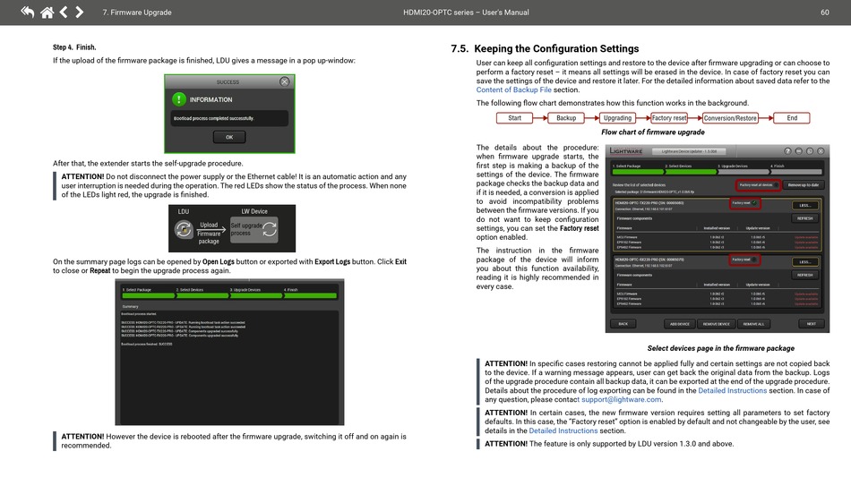Click 'Bootload process completed successfully.' message

coord(214,118)
